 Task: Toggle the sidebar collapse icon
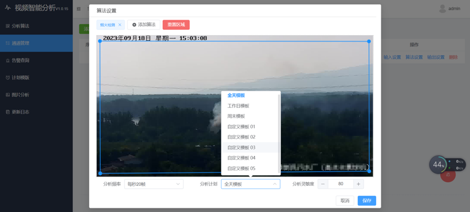click(x=79, y=9)
